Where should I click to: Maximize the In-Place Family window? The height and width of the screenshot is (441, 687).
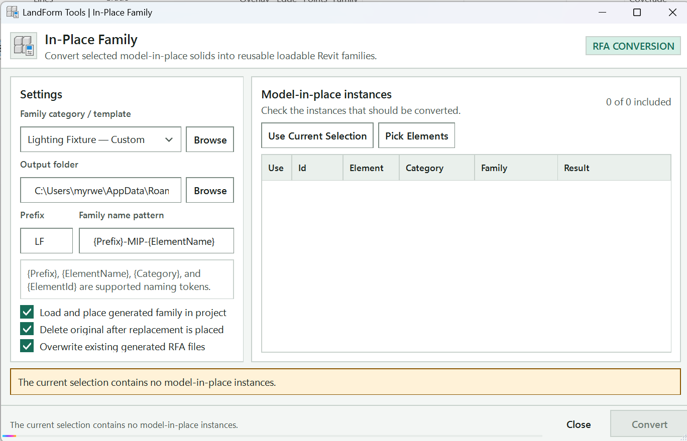637,13
